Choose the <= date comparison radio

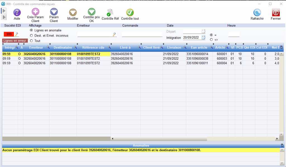[x=211, y=40]
